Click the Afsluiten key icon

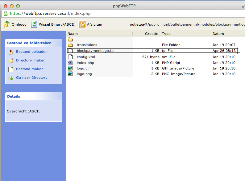[82, 24]
